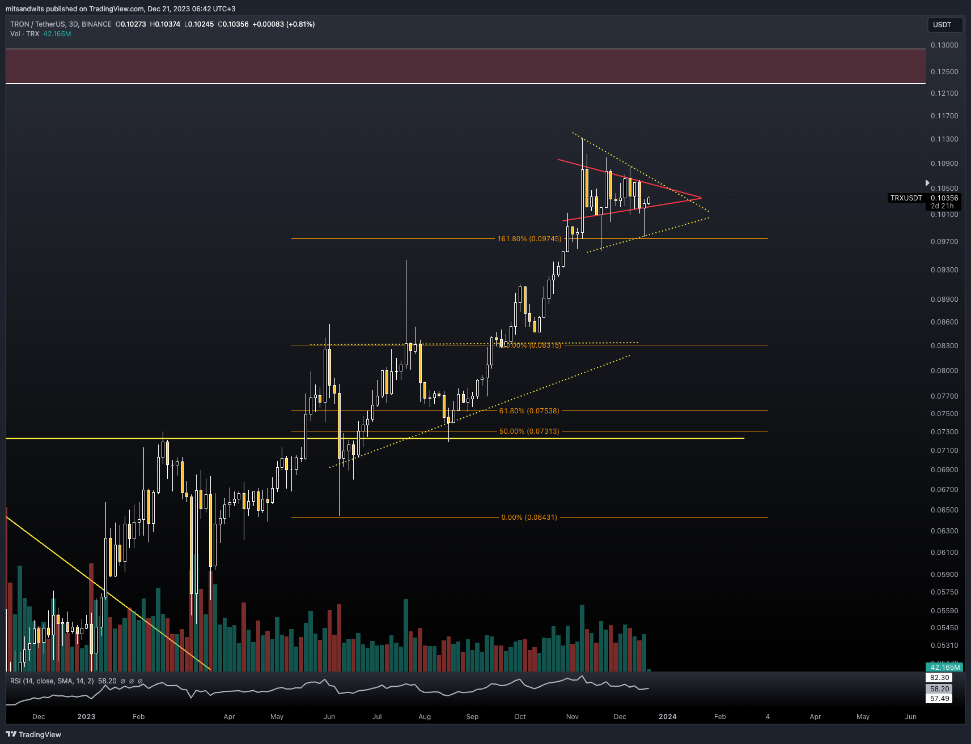Click the Aug label on the time axis

point(425,717)
